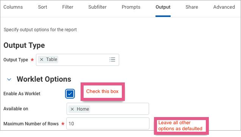Go to the Subfilter tab
This screenshot has height=137, width=241.
[x=98, y=7]
